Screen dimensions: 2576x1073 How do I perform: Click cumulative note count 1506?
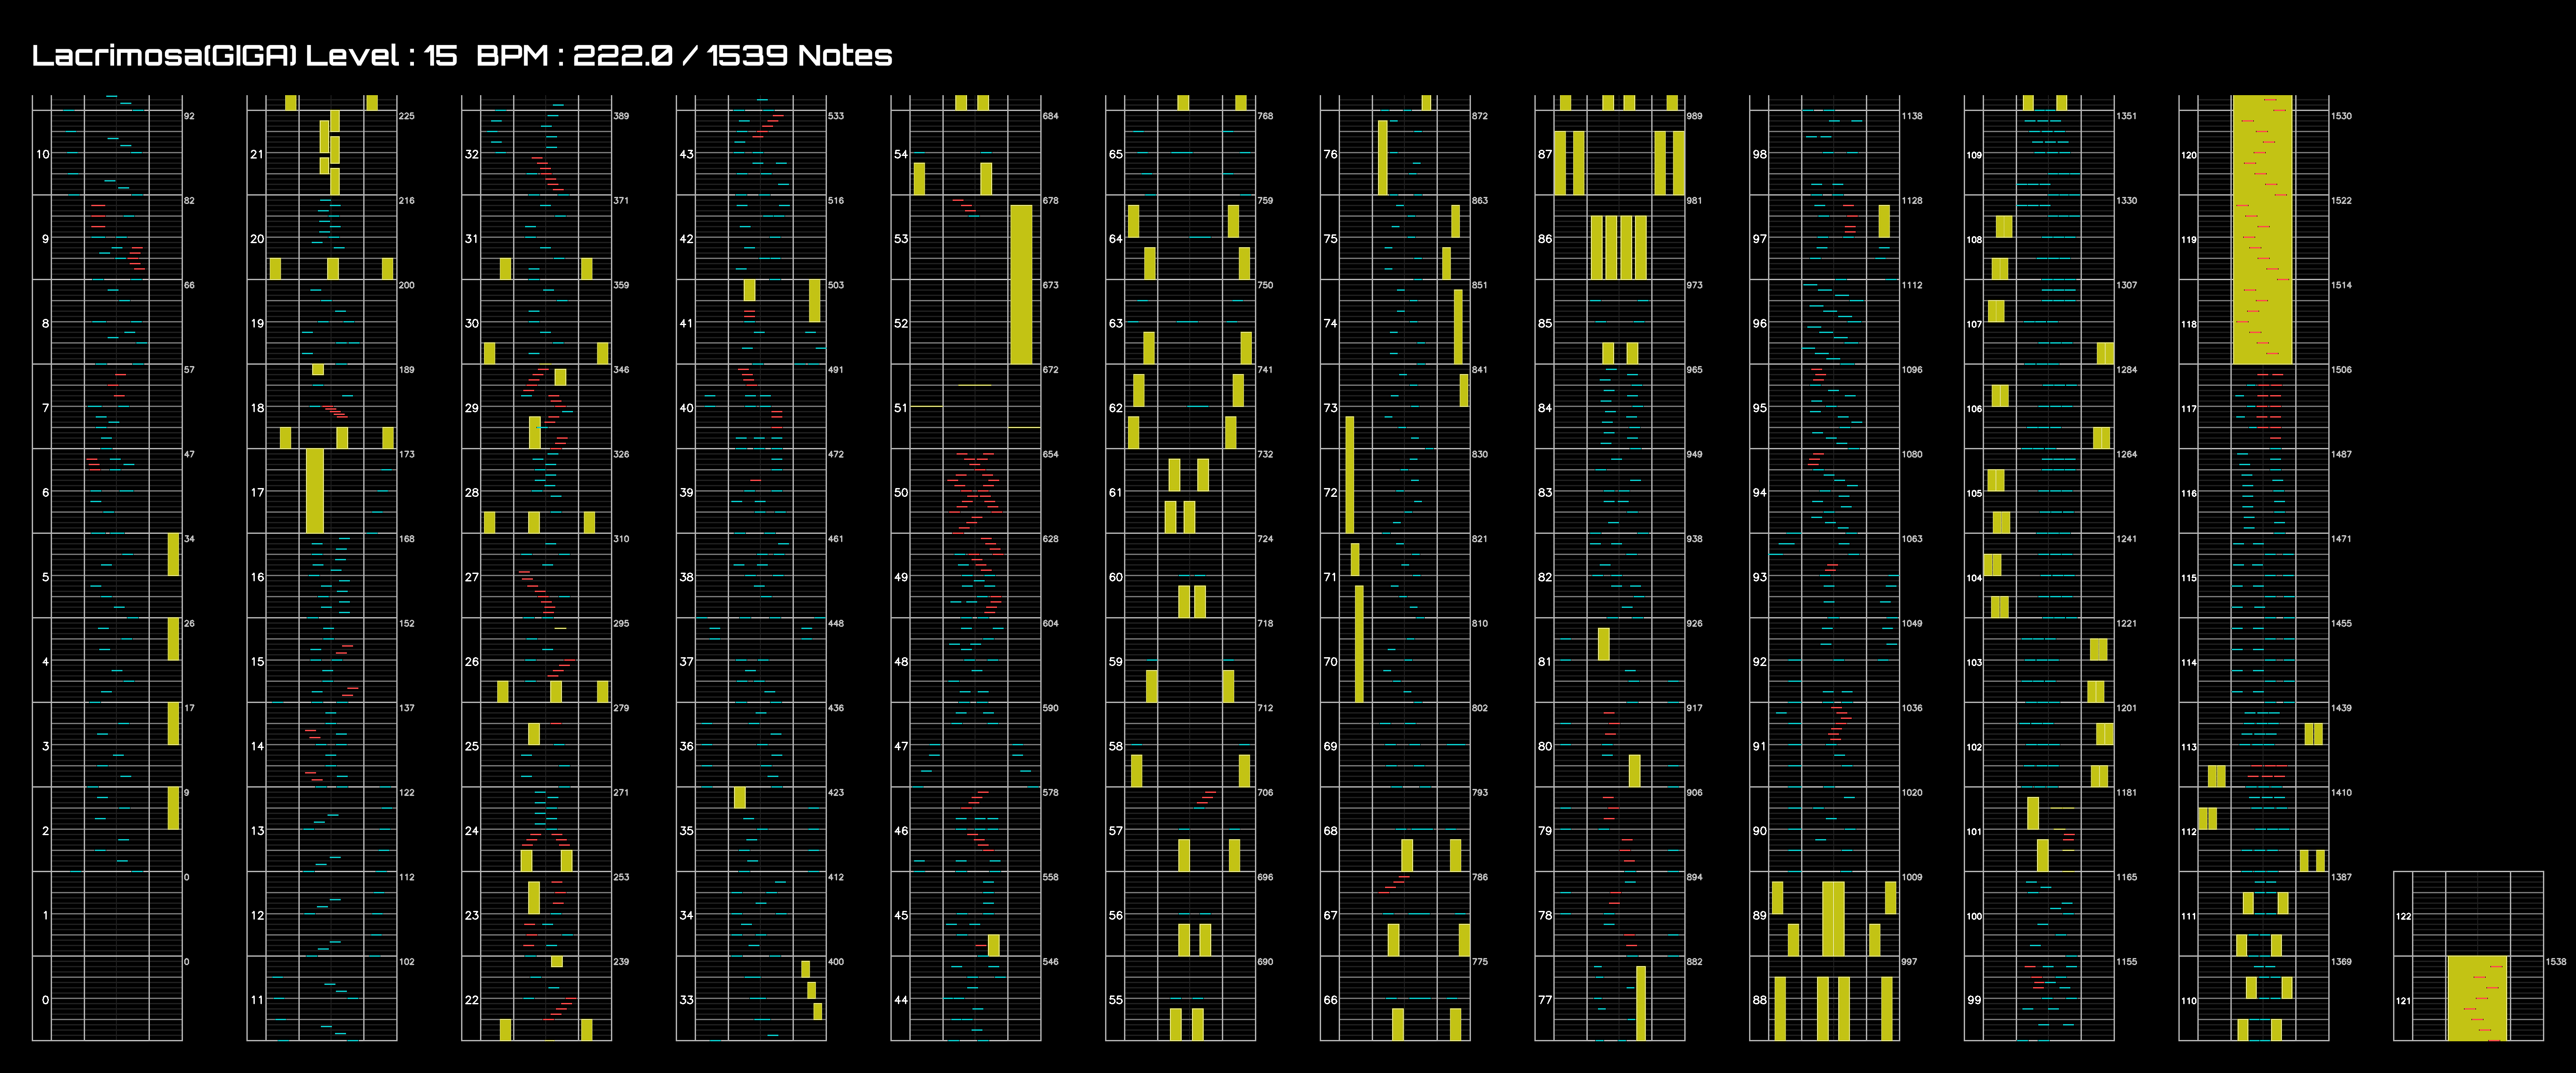coord(2341,370)
